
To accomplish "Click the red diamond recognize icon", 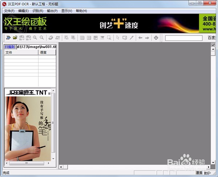I will (x=156, y=38).
